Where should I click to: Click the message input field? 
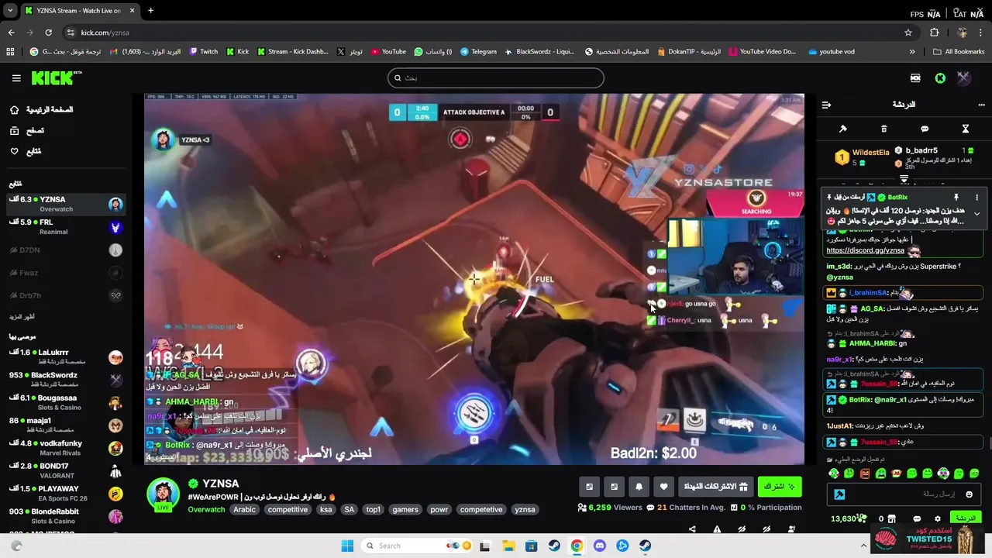[x=903, y=494]
